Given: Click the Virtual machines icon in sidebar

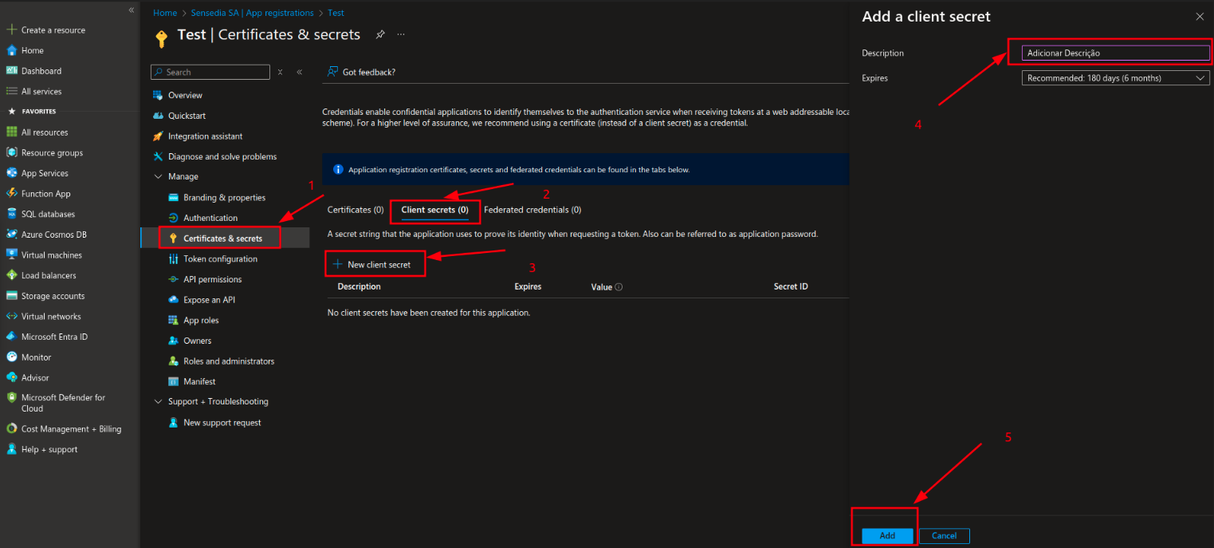Looking at the screenshot, I should pos(12,255).
